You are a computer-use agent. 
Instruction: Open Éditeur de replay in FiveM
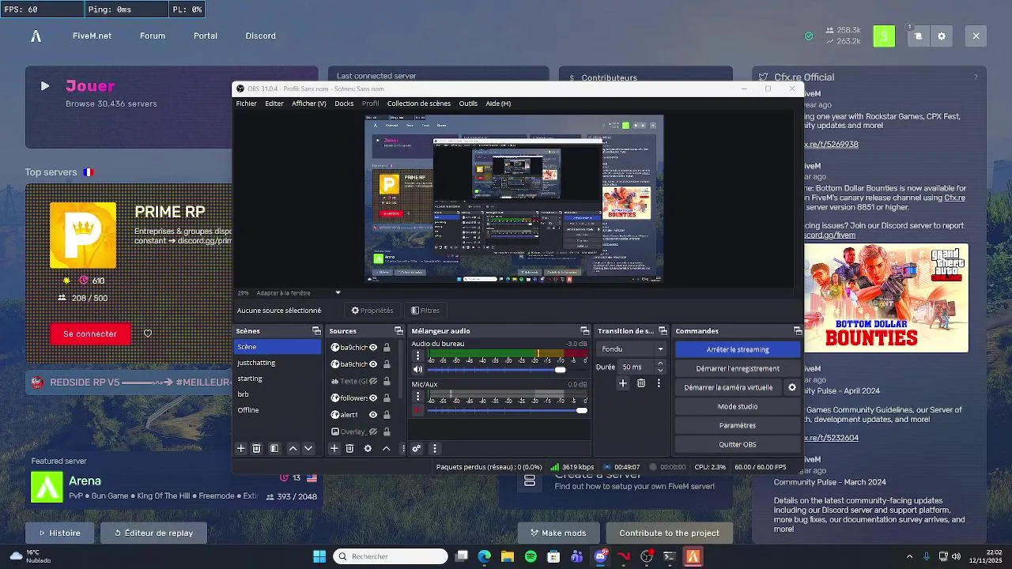click(x=153, y=533)
